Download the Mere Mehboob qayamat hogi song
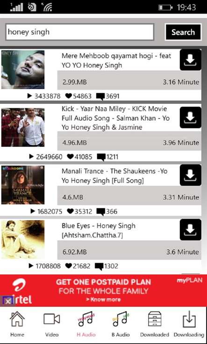Image resolution: width=207 pixels, height=344 pixels. tap(191, 60)
